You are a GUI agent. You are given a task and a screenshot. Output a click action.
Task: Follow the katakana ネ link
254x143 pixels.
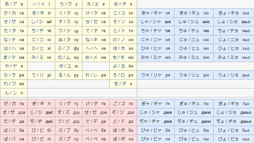[x=95, y=39]
